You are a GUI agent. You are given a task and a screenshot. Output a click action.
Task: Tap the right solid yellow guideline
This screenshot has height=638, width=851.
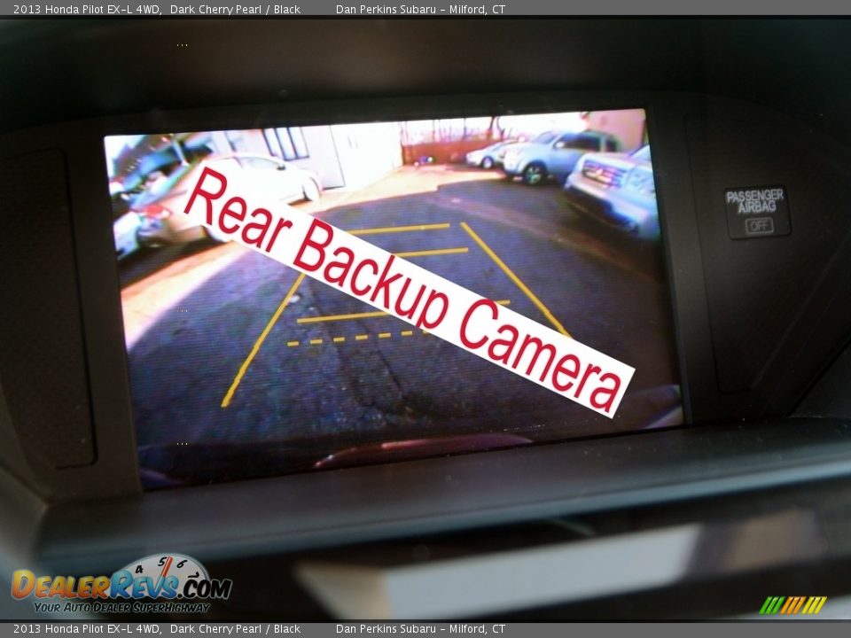pos(514,276)
